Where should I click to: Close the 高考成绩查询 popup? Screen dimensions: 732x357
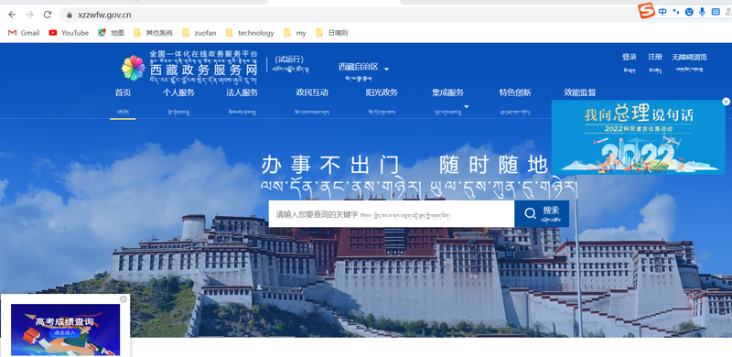pos(124,299)
